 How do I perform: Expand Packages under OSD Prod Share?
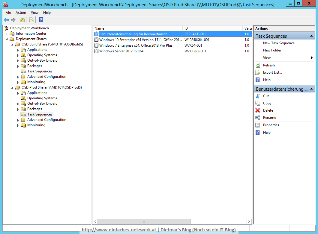point(18,109)
